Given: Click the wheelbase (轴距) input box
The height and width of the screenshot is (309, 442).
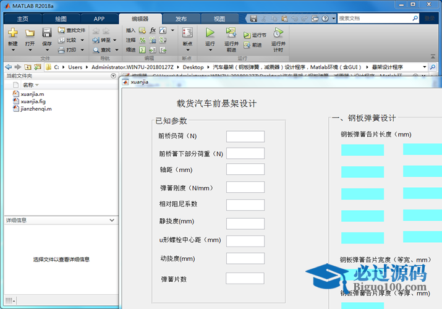Looking at the screenshot, I should coord(245,169).
